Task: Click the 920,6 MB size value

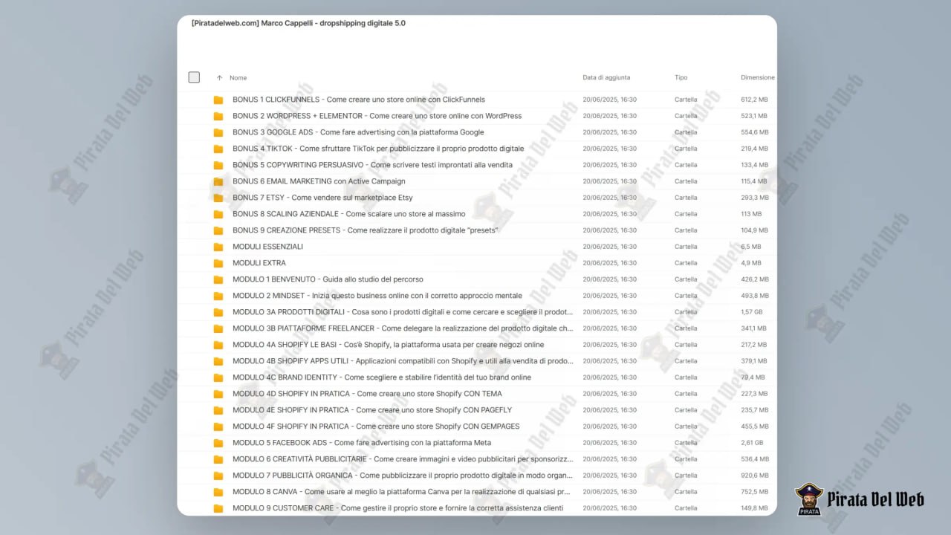Action: point(755,476)
